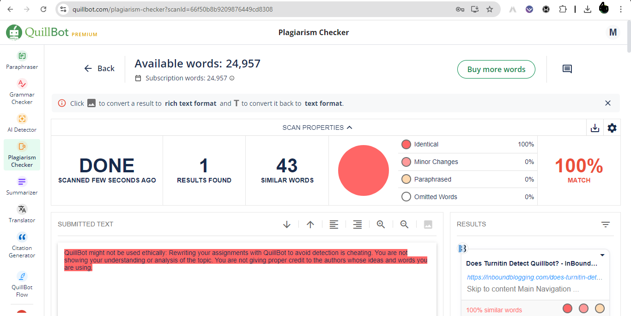Bookmark this page with the star icon
Image resolution: width=631 pixels, height=316 pixels.
point(490,9)
